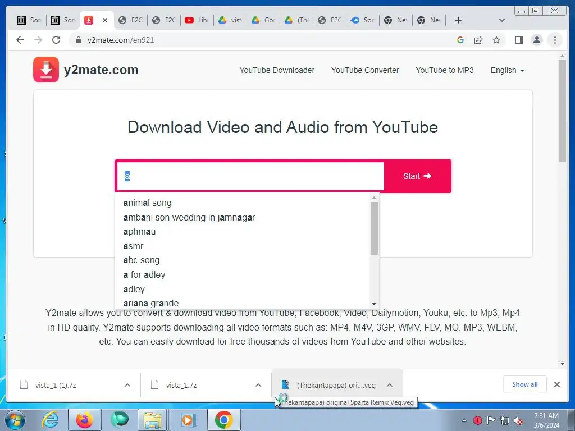Viewport: 575px width, 431px height.
Task: Open Windows Media Player in taskbar
Action: pyautogui.click(x=189, y=420)
